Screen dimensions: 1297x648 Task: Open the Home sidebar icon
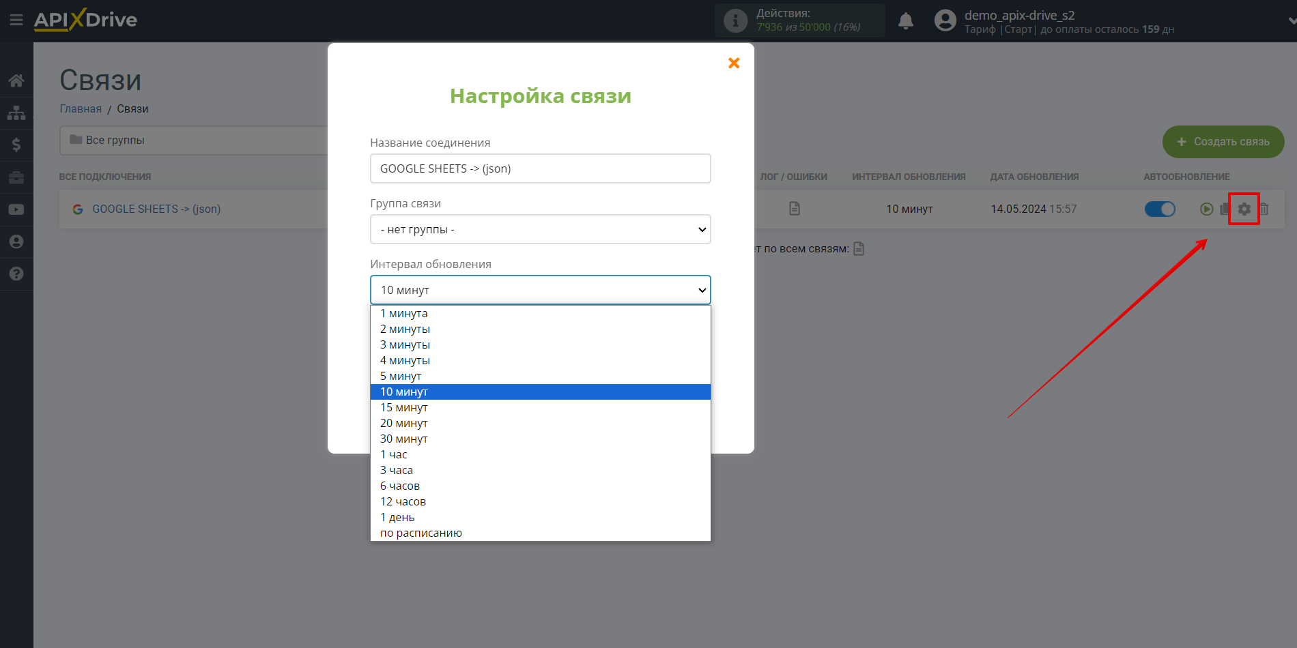click(16, 80)
